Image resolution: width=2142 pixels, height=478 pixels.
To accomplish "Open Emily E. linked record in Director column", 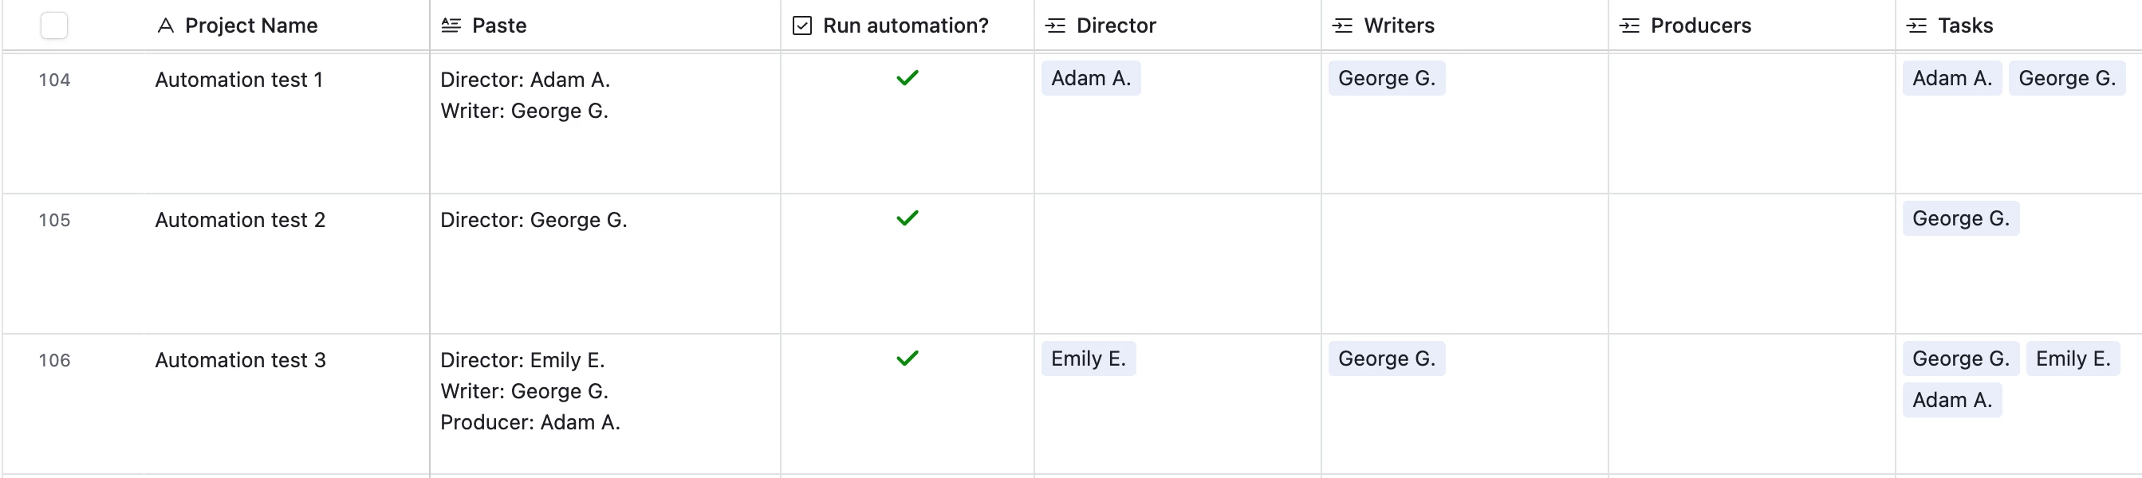I will [x=1089, y=358].
